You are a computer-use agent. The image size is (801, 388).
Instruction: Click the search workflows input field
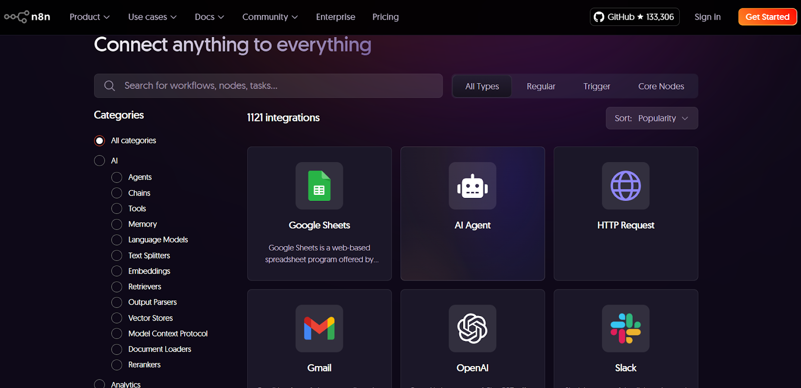click(x=268, y=86)
